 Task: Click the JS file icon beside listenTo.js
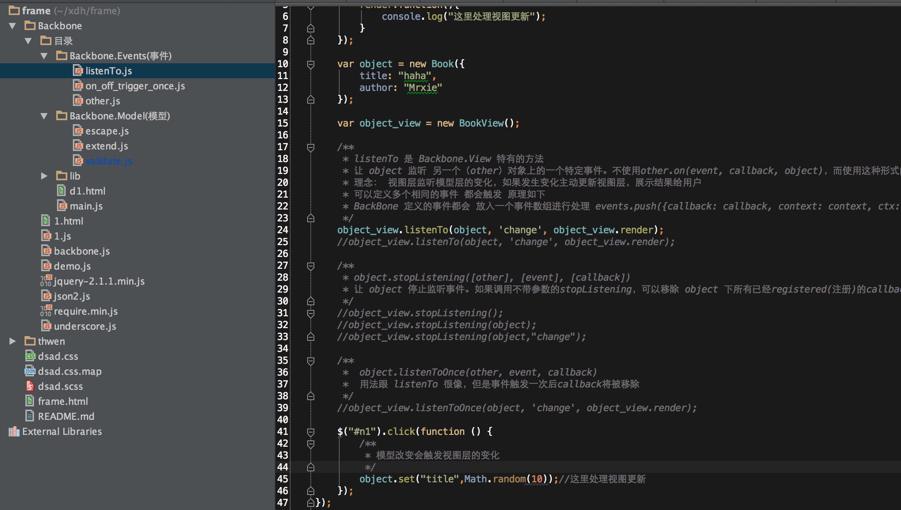click(78, 71)
